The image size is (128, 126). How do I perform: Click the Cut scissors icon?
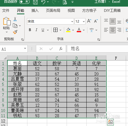point(15,19)
